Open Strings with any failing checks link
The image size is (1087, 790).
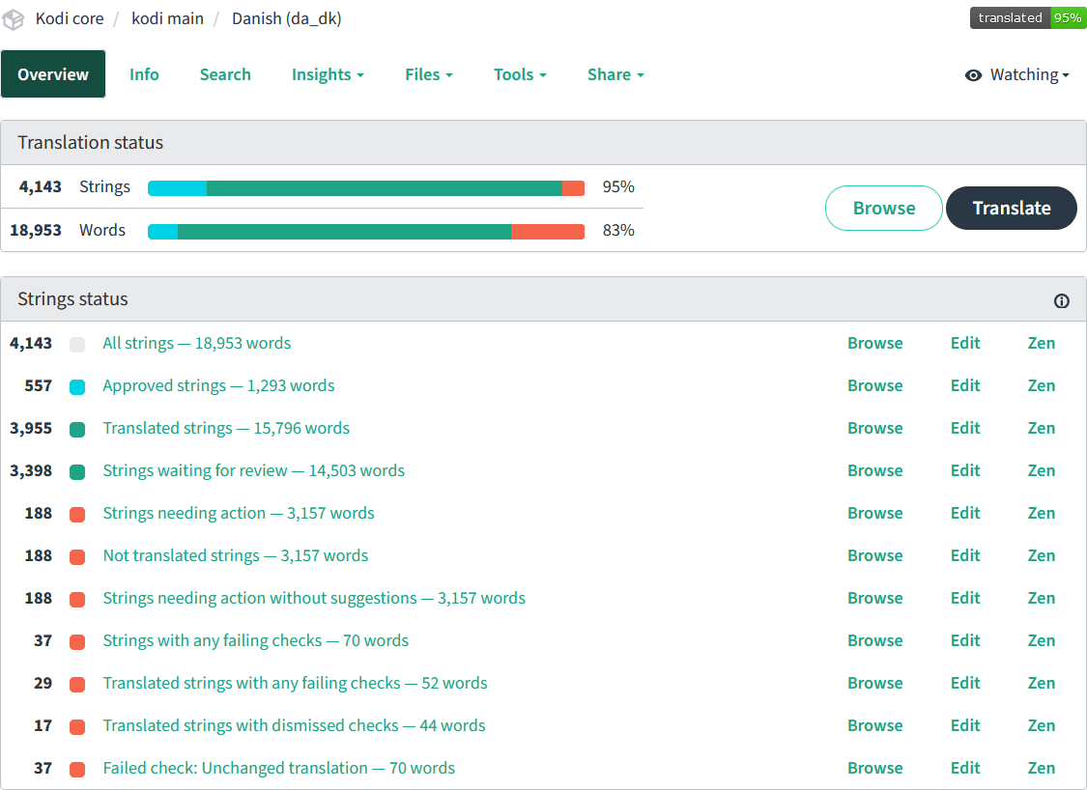click(x=256, y=640)
